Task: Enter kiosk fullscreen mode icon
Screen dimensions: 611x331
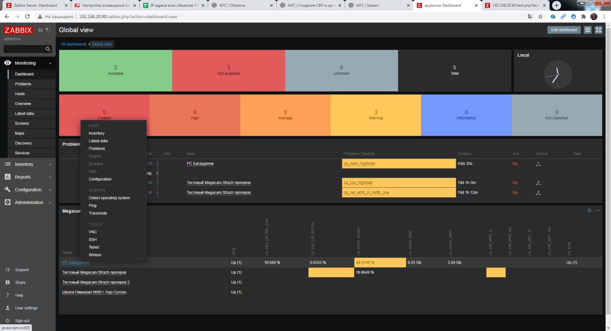Action: tap(599, 30)
